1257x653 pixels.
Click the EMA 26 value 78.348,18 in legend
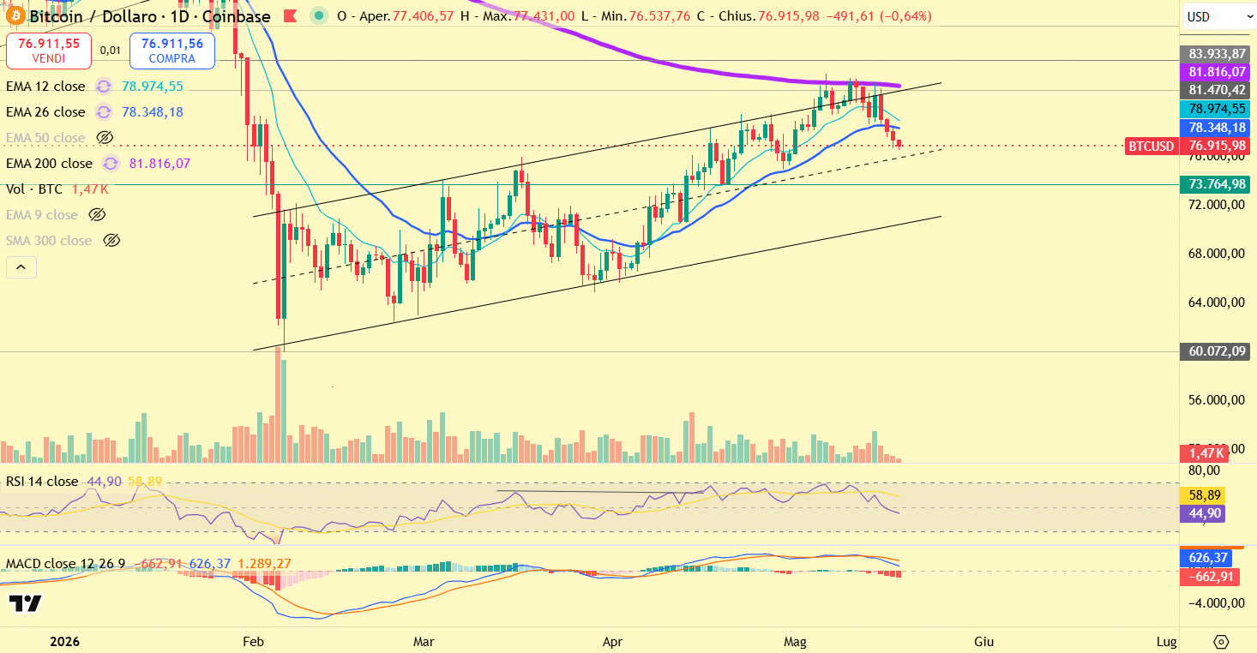153,112
